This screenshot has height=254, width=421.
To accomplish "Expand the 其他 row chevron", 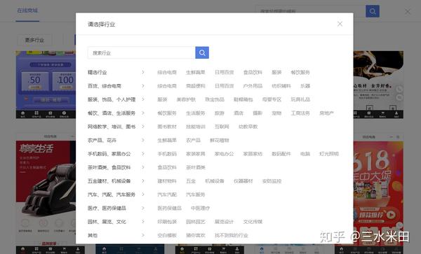I will [143, 235].
